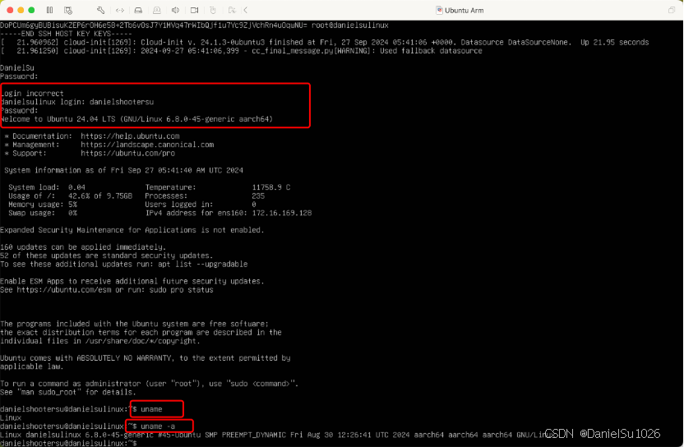The width and height of the screenshot is (684, 447).
Task: Click the 'apt list --upgradable' text
Action: [202, 265]
